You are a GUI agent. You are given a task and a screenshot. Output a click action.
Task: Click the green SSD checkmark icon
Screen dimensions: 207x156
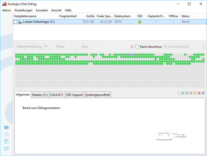pyautogui.click(x=140, y=22)
